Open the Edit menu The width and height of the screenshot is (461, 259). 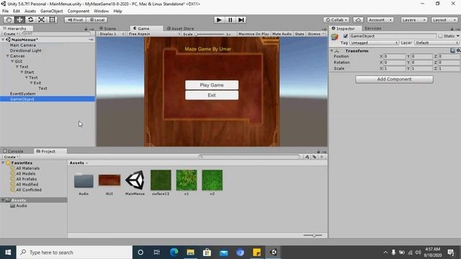17,12
